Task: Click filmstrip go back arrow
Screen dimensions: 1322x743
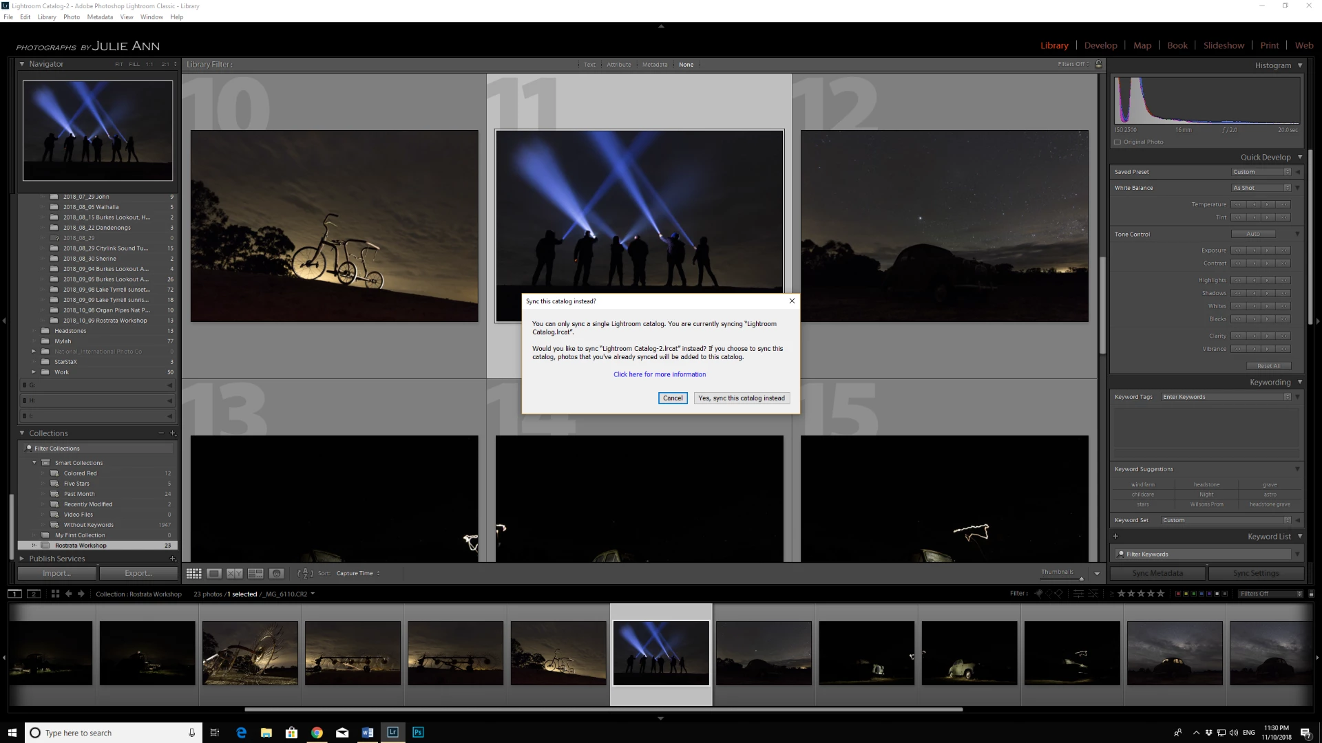Action: click(x=68, y=594)
